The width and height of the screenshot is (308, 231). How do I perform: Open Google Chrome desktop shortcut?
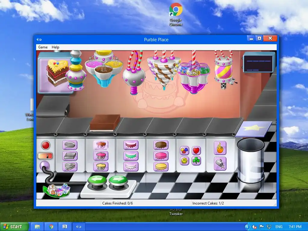pyautogui.click(x=176, y=14)
